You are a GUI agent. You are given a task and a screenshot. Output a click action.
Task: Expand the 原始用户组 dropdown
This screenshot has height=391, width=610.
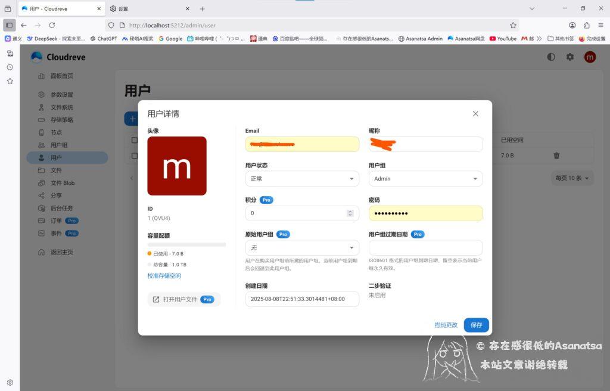pos(302,248)
